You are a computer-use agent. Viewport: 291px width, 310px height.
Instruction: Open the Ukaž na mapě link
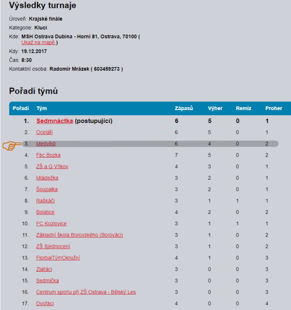point(39,42)
